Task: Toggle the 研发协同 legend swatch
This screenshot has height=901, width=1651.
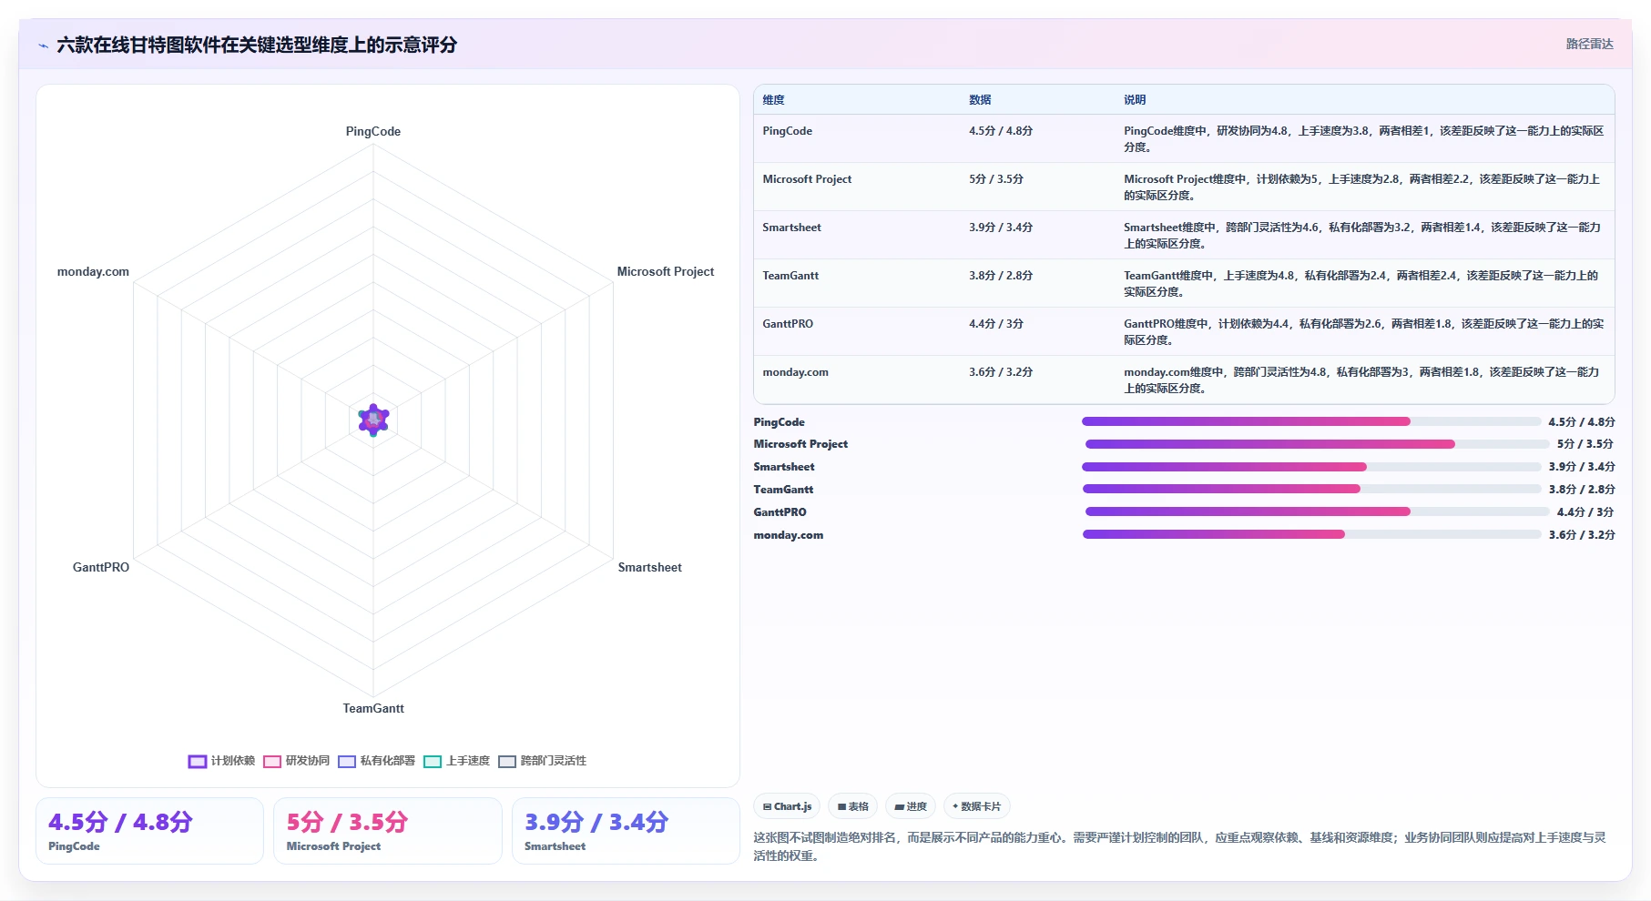Action: click(272, 761)
